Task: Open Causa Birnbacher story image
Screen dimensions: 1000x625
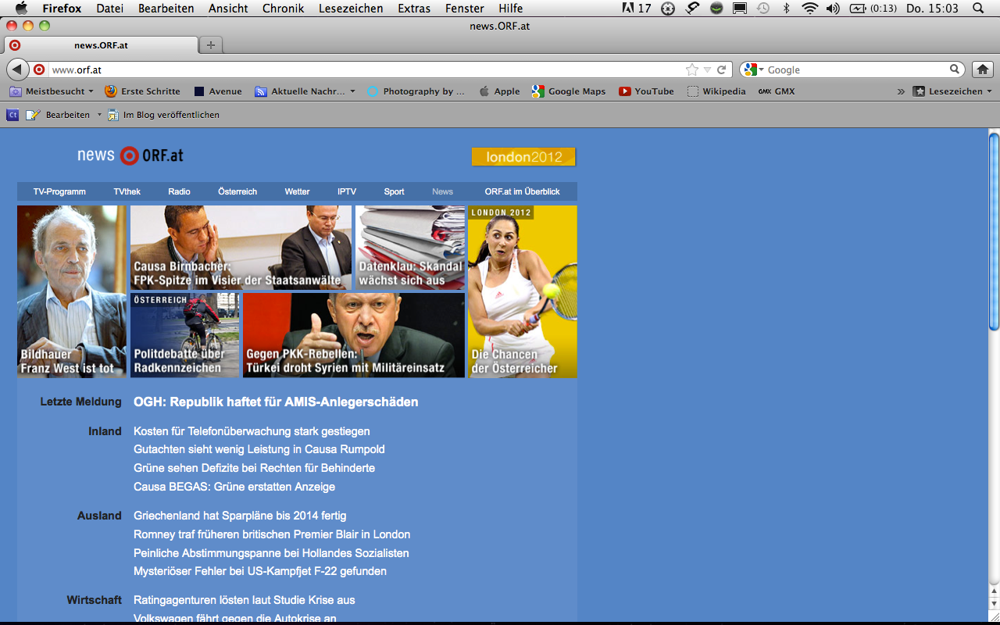Action: [241, 248]
